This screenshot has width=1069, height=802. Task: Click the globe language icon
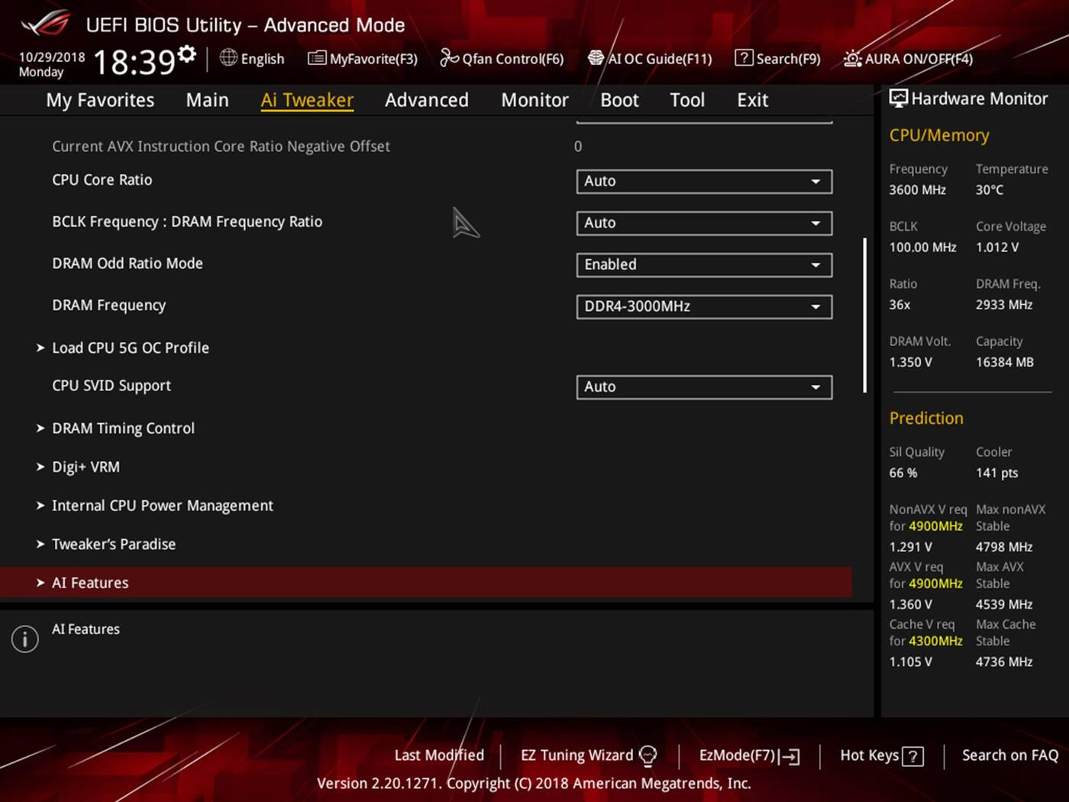coord(228,58)
